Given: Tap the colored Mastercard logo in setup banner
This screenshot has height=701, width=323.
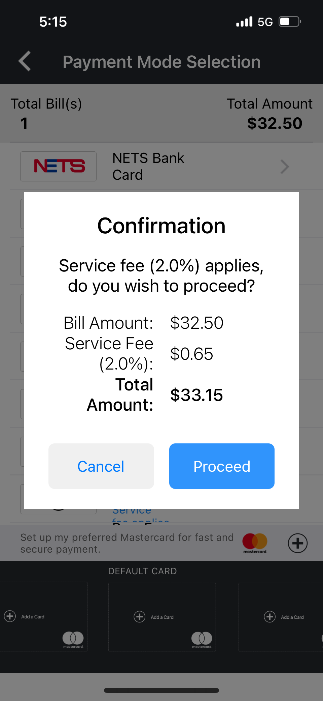Looking at the screenshot, I should click(x=255, y=542).
